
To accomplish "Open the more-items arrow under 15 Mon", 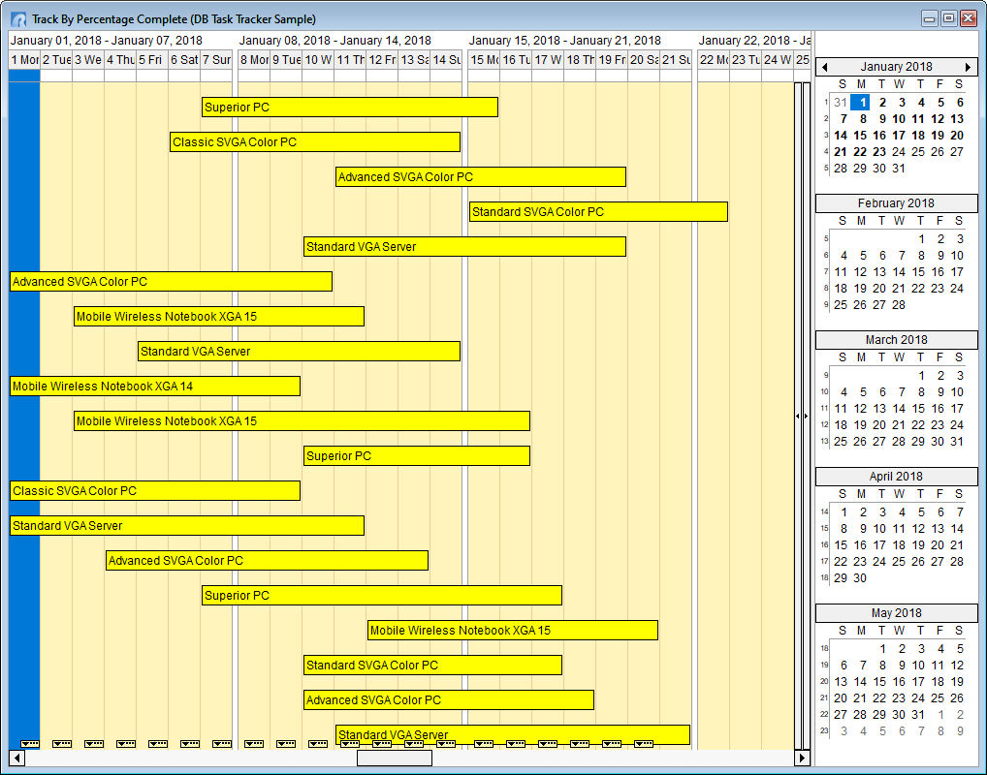I will point(484,744).
